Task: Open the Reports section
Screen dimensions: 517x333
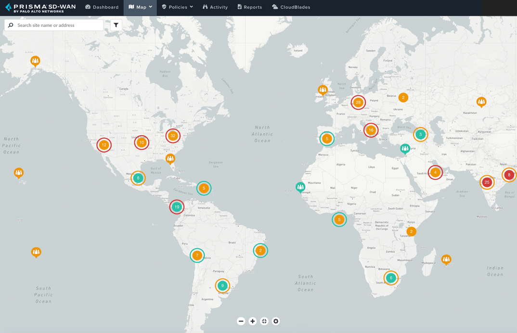Action: [x=250, y=7]
